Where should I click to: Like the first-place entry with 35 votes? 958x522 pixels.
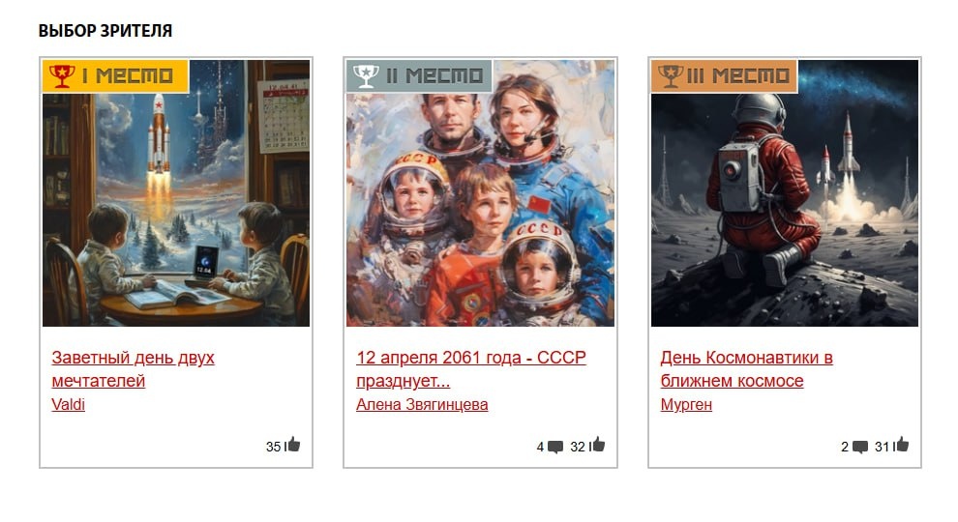pos(292,445)
